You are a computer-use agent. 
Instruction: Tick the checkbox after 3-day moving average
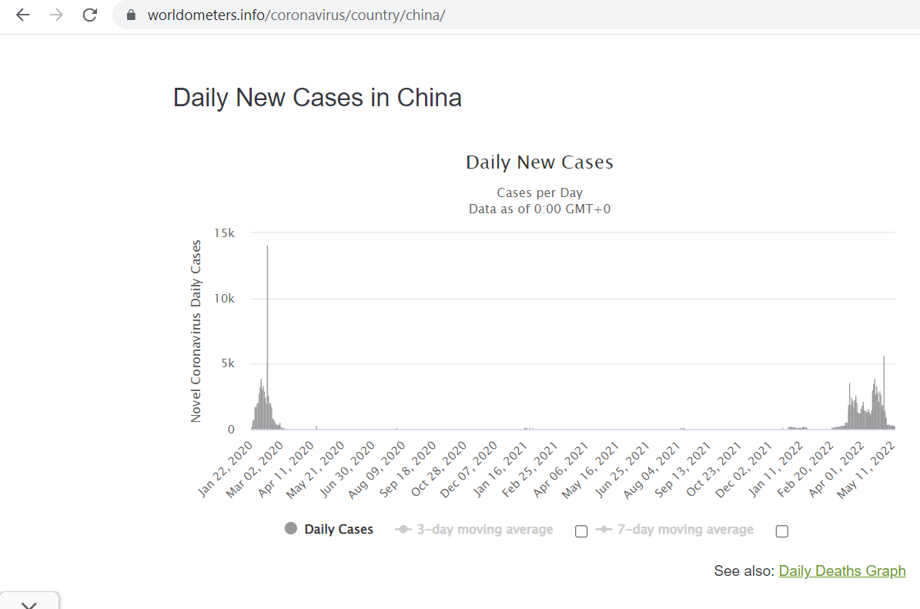pyautogui.click(x=581, y=531)
